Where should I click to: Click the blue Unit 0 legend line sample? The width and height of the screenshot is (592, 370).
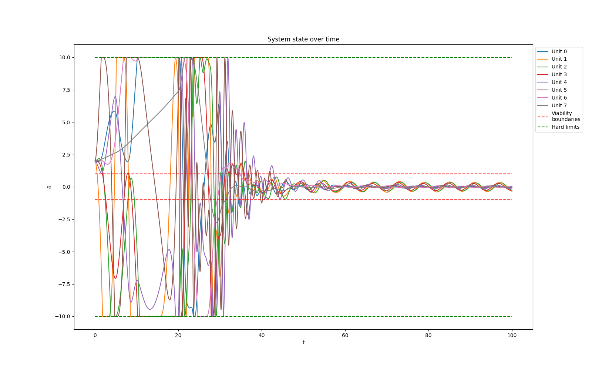tap(542, 51)
